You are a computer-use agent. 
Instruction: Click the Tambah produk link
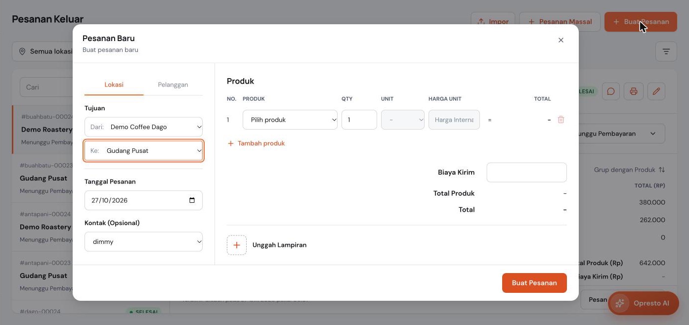tap(256, 143)
